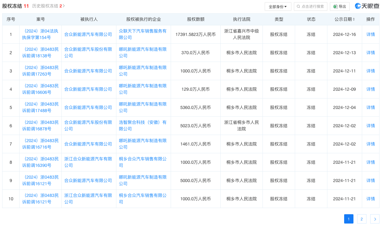Click the 点击进行搜索 field
The width and height of the screenshot is (382, 226).
(x=311, y=7)
